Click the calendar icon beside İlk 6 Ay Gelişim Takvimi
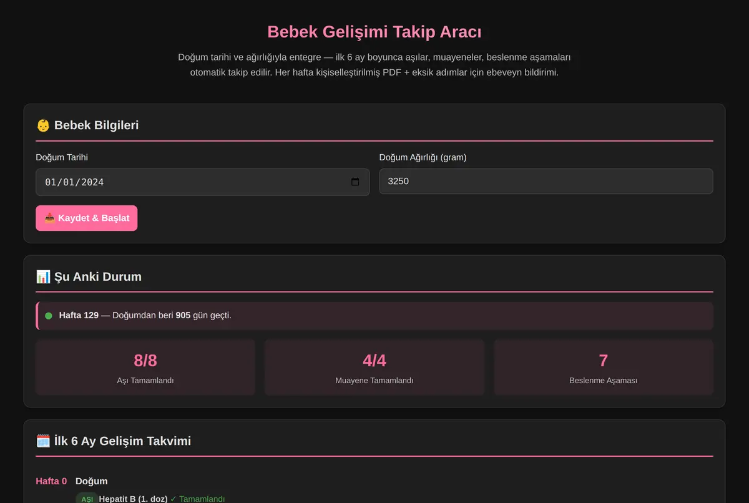The image size is (749, 503). coord(43,441)
